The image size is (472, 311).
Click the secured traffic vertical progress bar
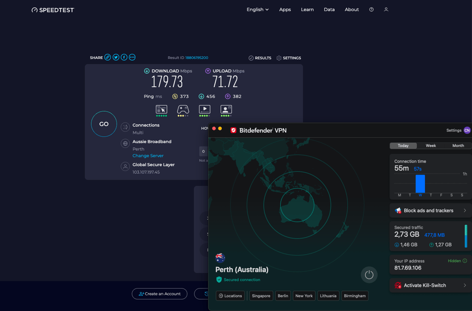pos(466,236)
